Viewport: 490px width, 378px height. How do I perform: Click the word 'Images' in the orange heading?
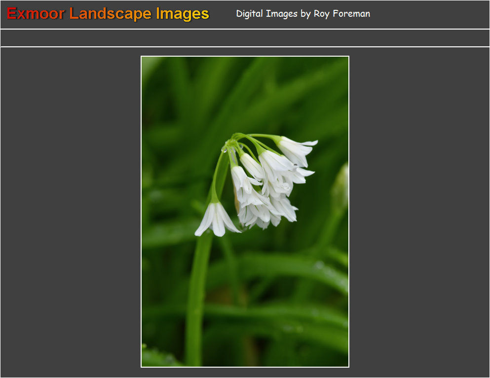pyautogui.click(x=183, y=14)
